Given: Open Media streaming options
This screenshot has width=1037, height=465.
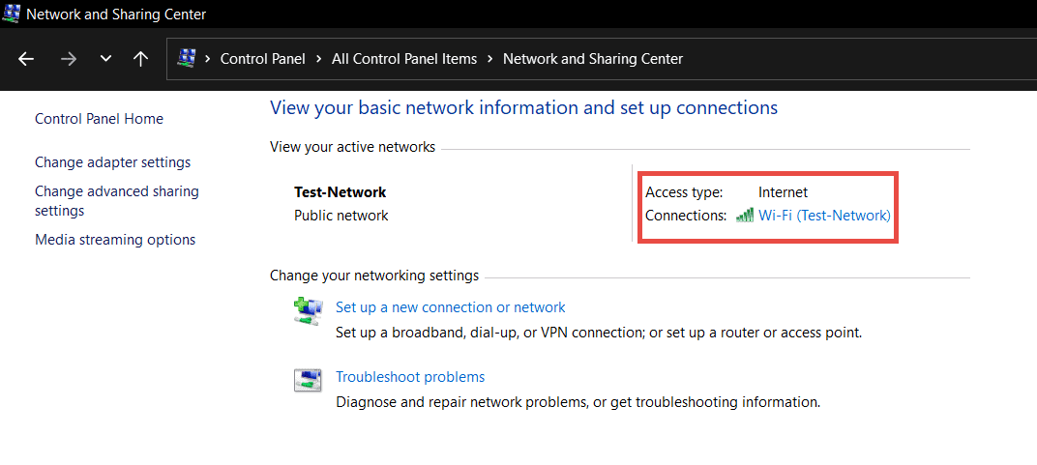Looking at the screenshot, I should (x=115, y=240).
